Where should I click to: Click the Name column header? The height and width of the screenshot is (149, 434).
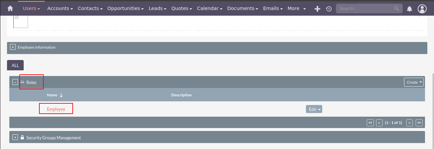(52, 95)
